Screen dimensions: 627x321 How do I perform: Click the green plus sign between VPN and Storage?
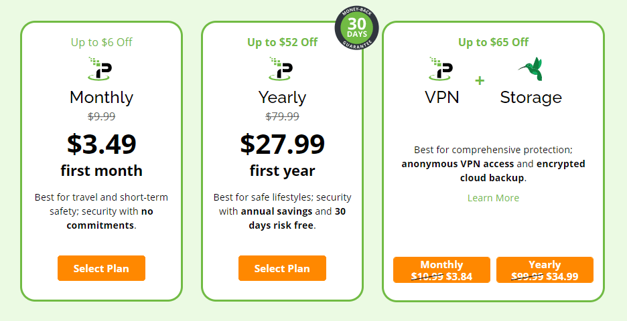tap(480, 81)
